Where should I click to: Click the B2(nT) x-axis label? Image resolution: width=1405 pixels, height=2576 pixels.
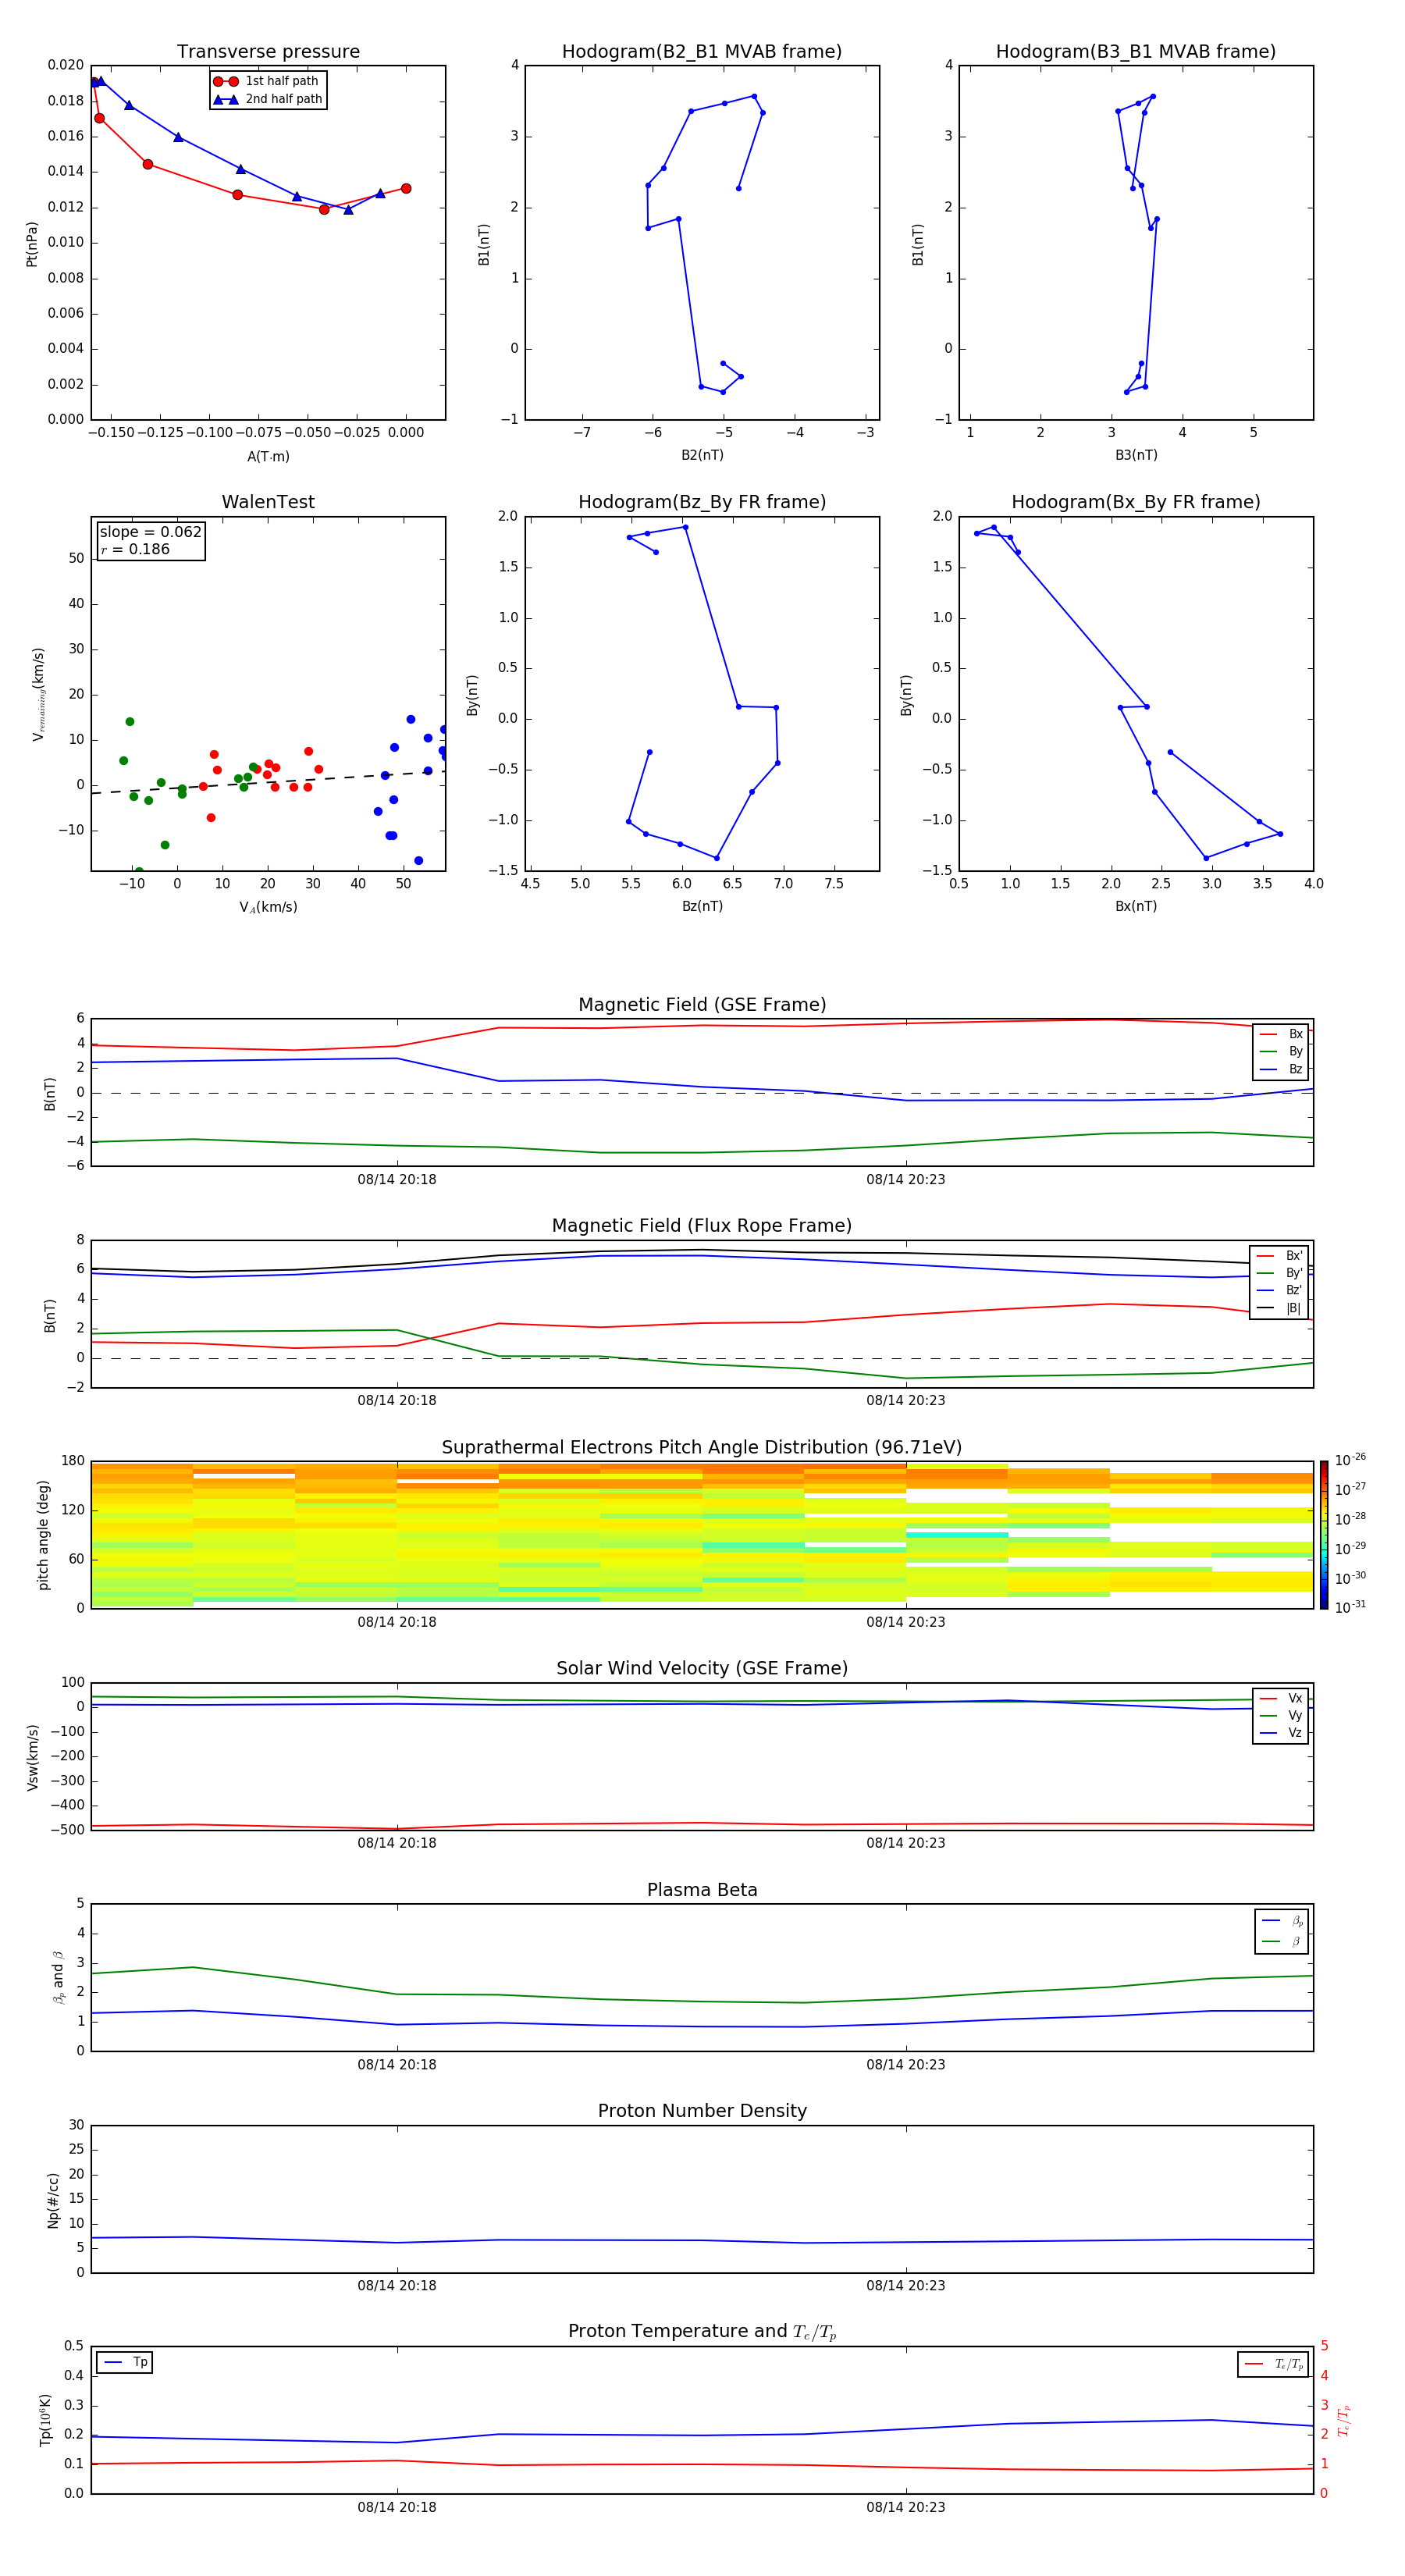[x=702, y=455]
